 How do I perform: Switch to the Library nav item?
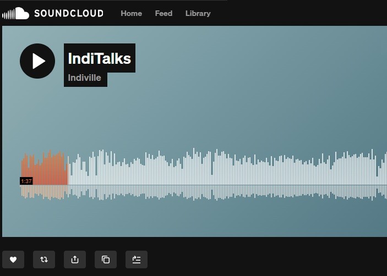pyautogui.click(x=198, y=13)
